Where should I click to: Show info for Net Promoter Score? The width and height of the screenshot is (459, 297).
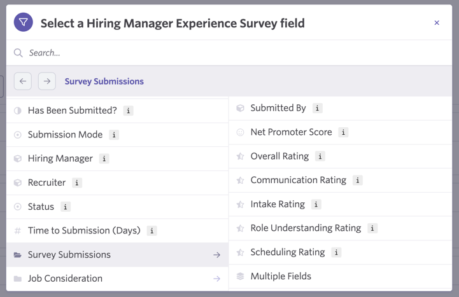pos(343,132)
